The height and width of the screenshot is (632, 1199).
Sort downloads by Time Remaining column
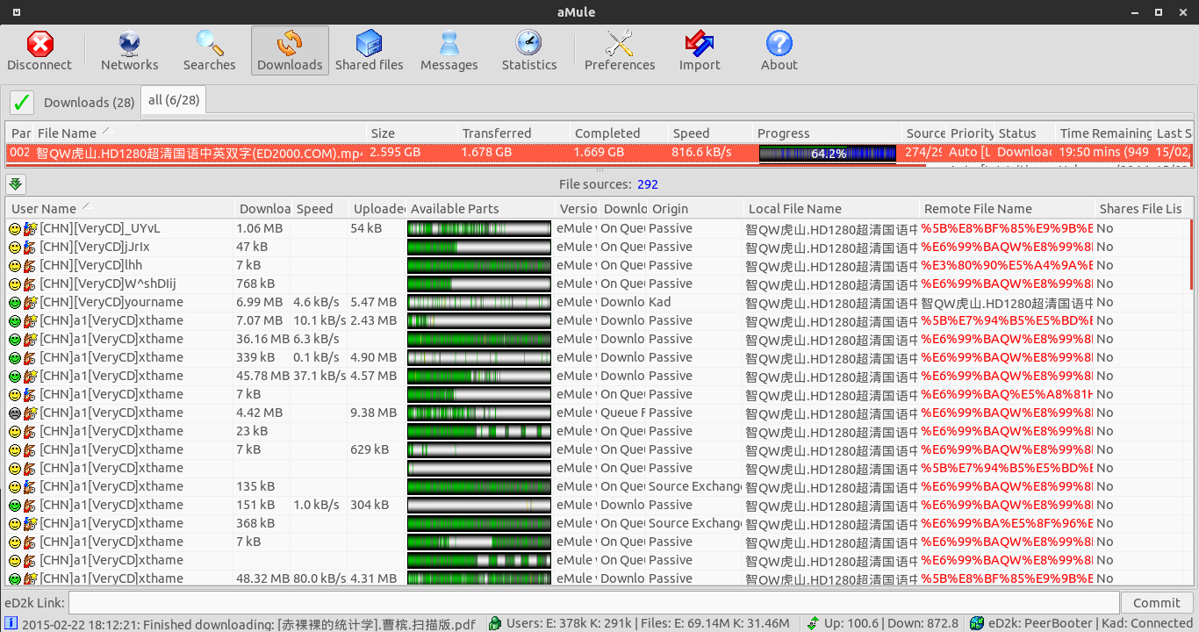pos(1104,133)
